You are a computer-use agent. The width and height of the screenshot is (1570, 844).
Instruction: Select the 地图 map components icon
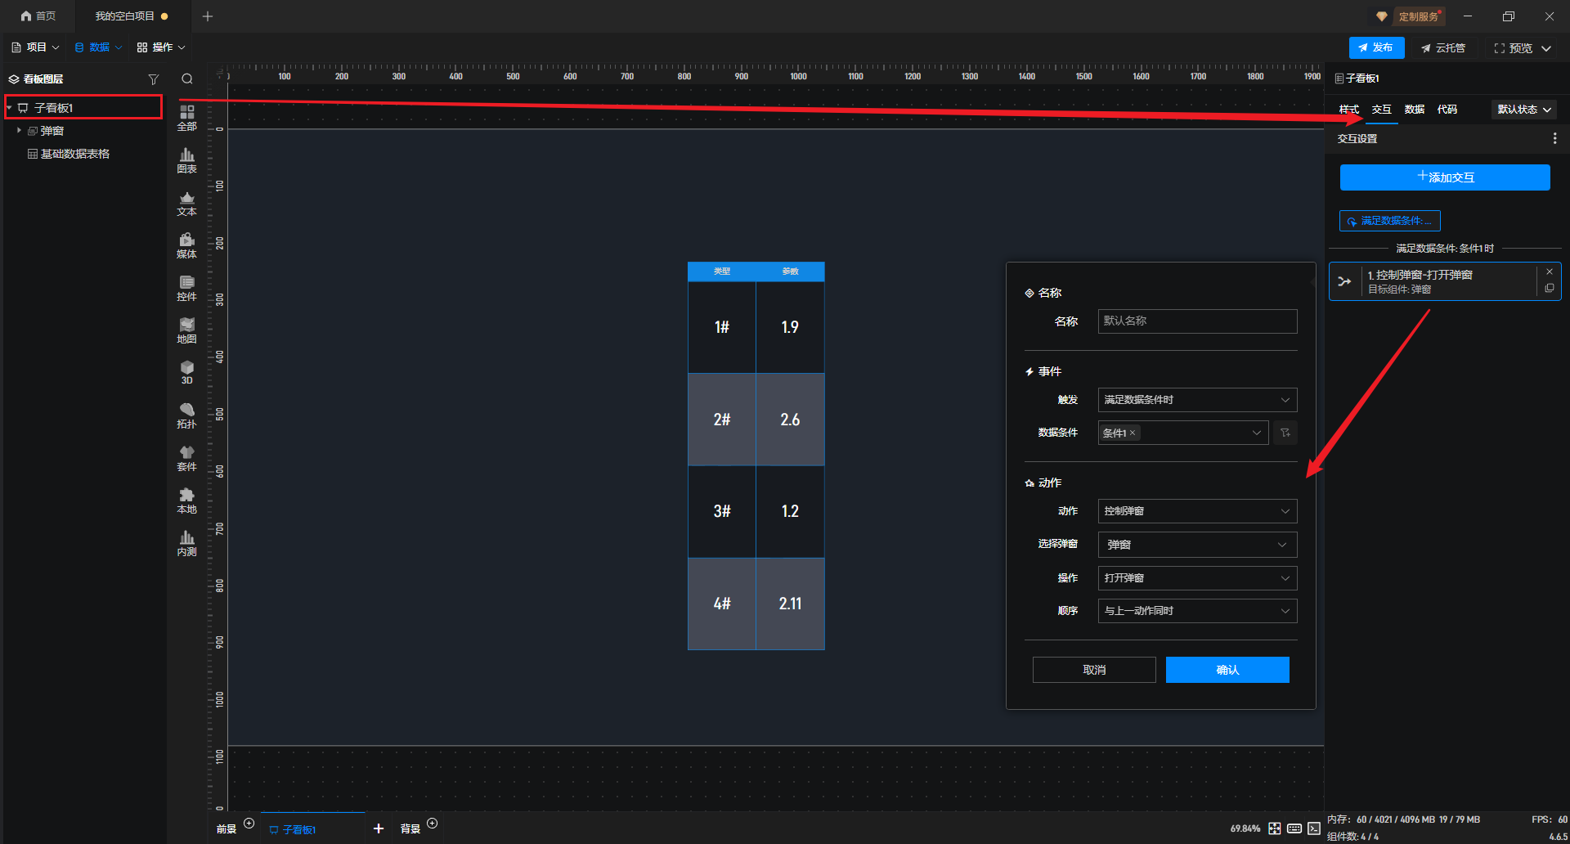pos(186,330)
